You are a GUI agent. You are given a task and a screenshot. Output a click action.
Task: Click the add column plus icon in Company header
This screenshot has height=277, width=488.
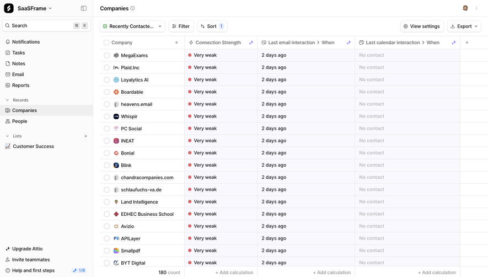(176, 42)
